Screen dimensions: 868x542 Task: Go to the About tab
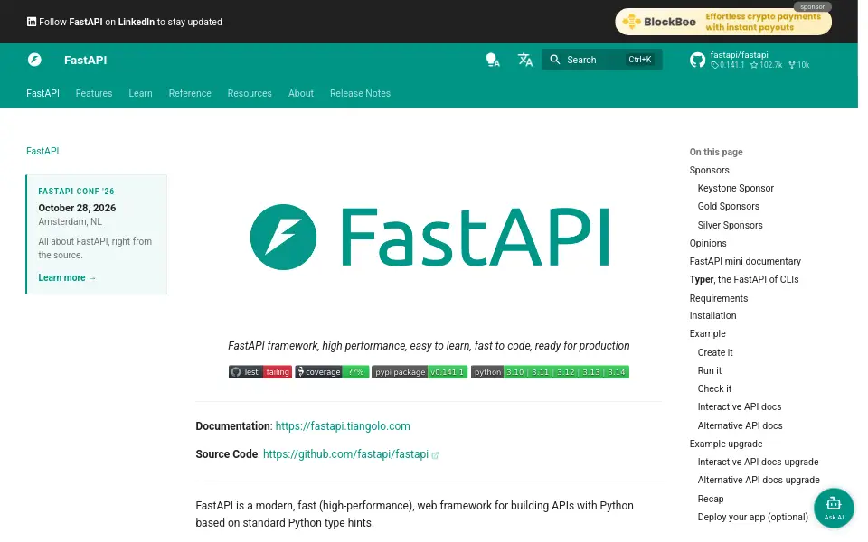pos(301,93)
